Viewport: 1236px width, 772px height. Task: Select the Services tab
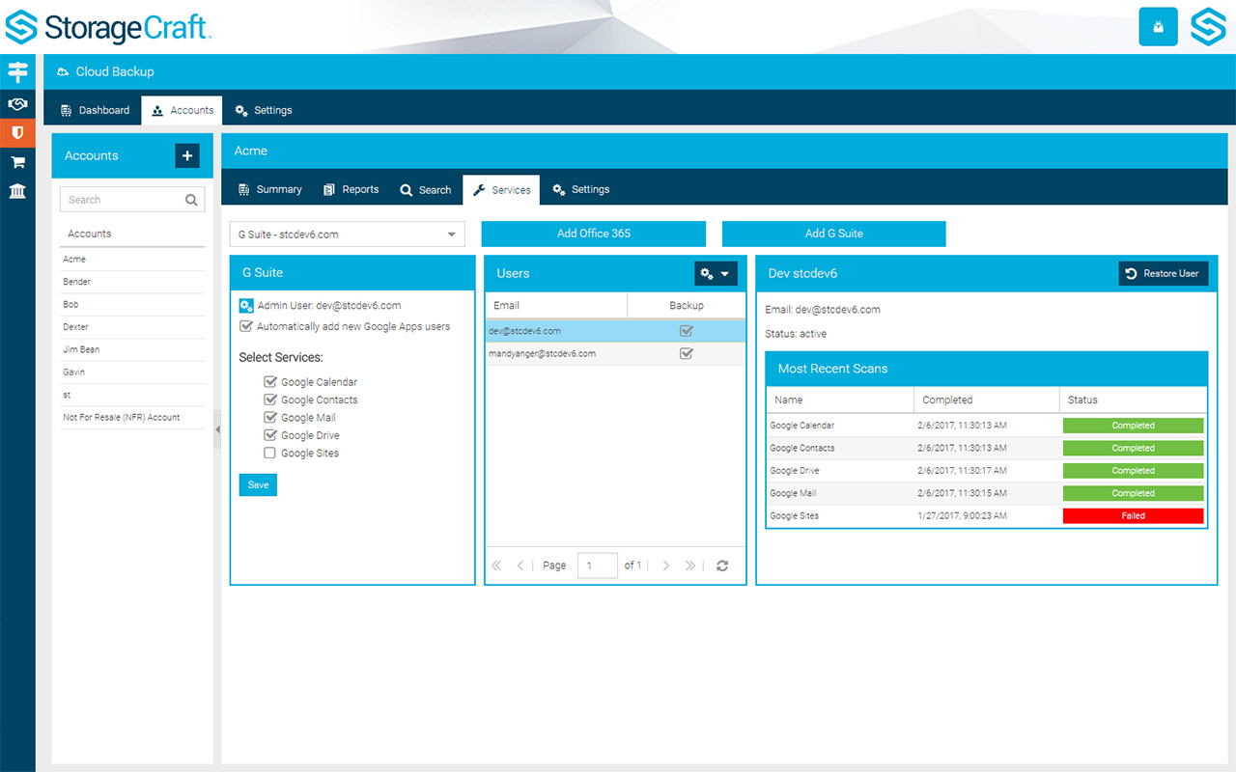click(501, 189)
